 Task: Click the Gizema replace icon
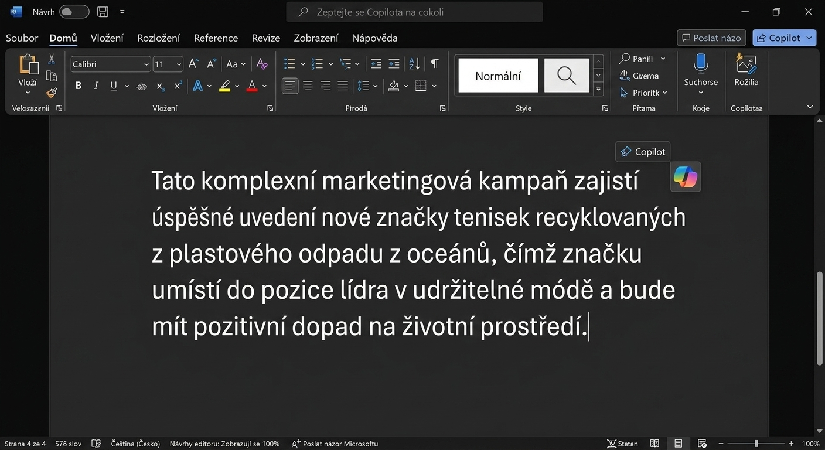[x=639, y=76]
